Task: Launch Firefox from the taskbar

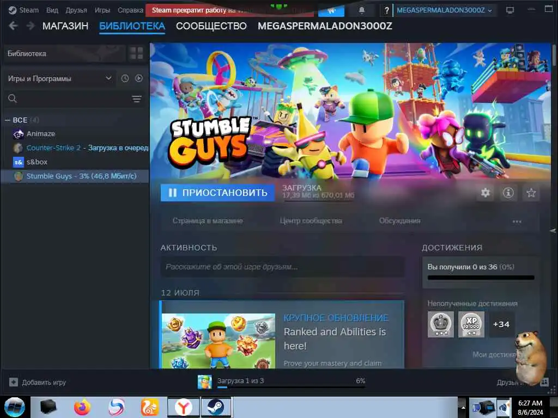Action: tap(82, 407)
